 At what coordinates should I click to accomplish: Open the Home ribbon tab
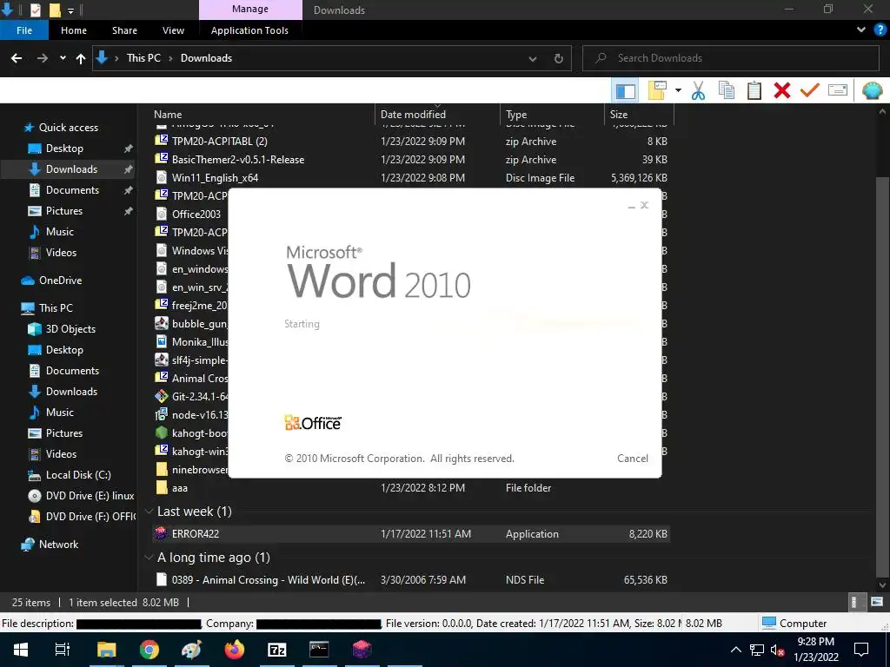pyautogui.click(x=74, y=30)
